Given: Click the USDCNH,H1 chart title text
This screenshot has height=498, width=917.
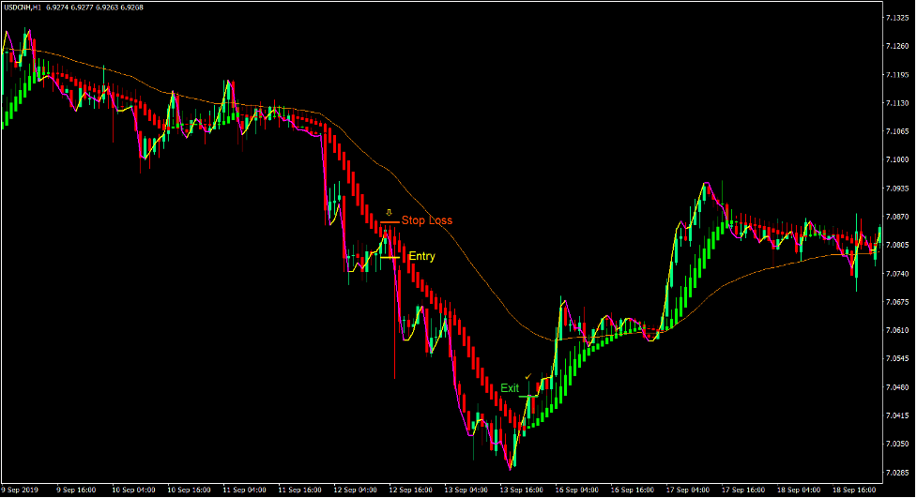Looking at the screenshot, I should 30,7.
